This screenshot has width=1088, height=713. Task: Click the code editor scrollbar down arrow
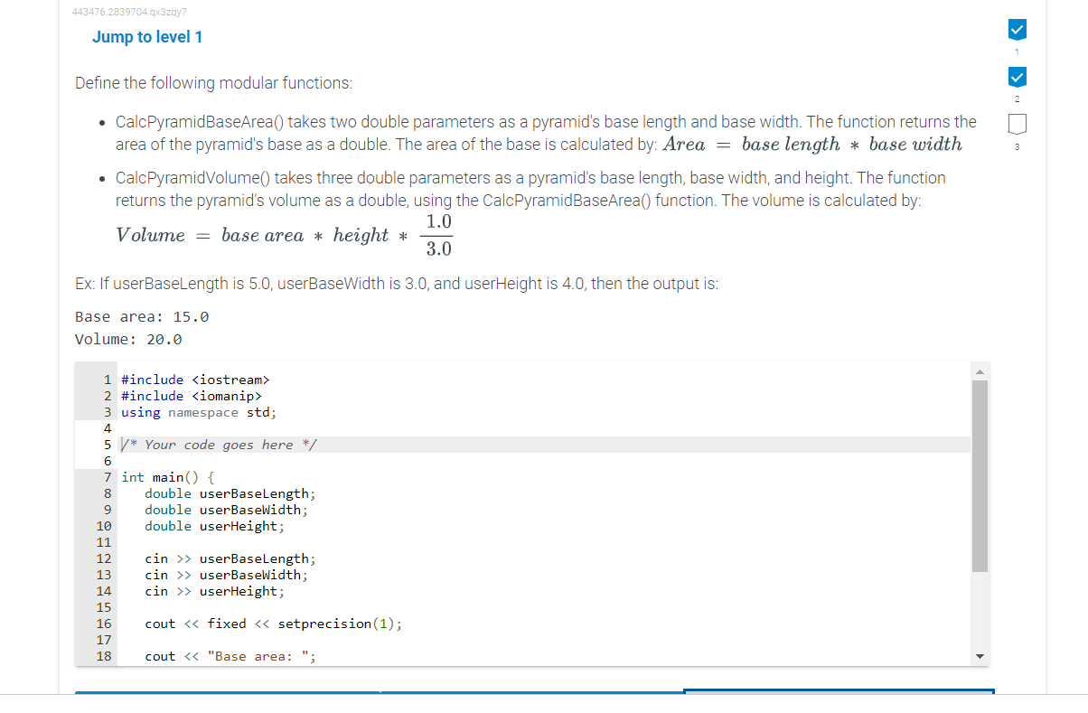pyautogui.click(x=980, y=657)
